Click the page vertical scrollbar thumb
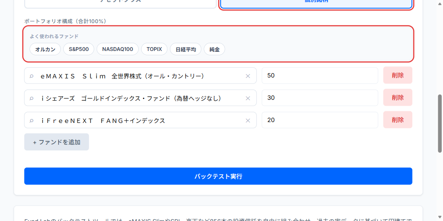Image resolution: width=443 pixels, height=221 pixels. pos(440,123)
